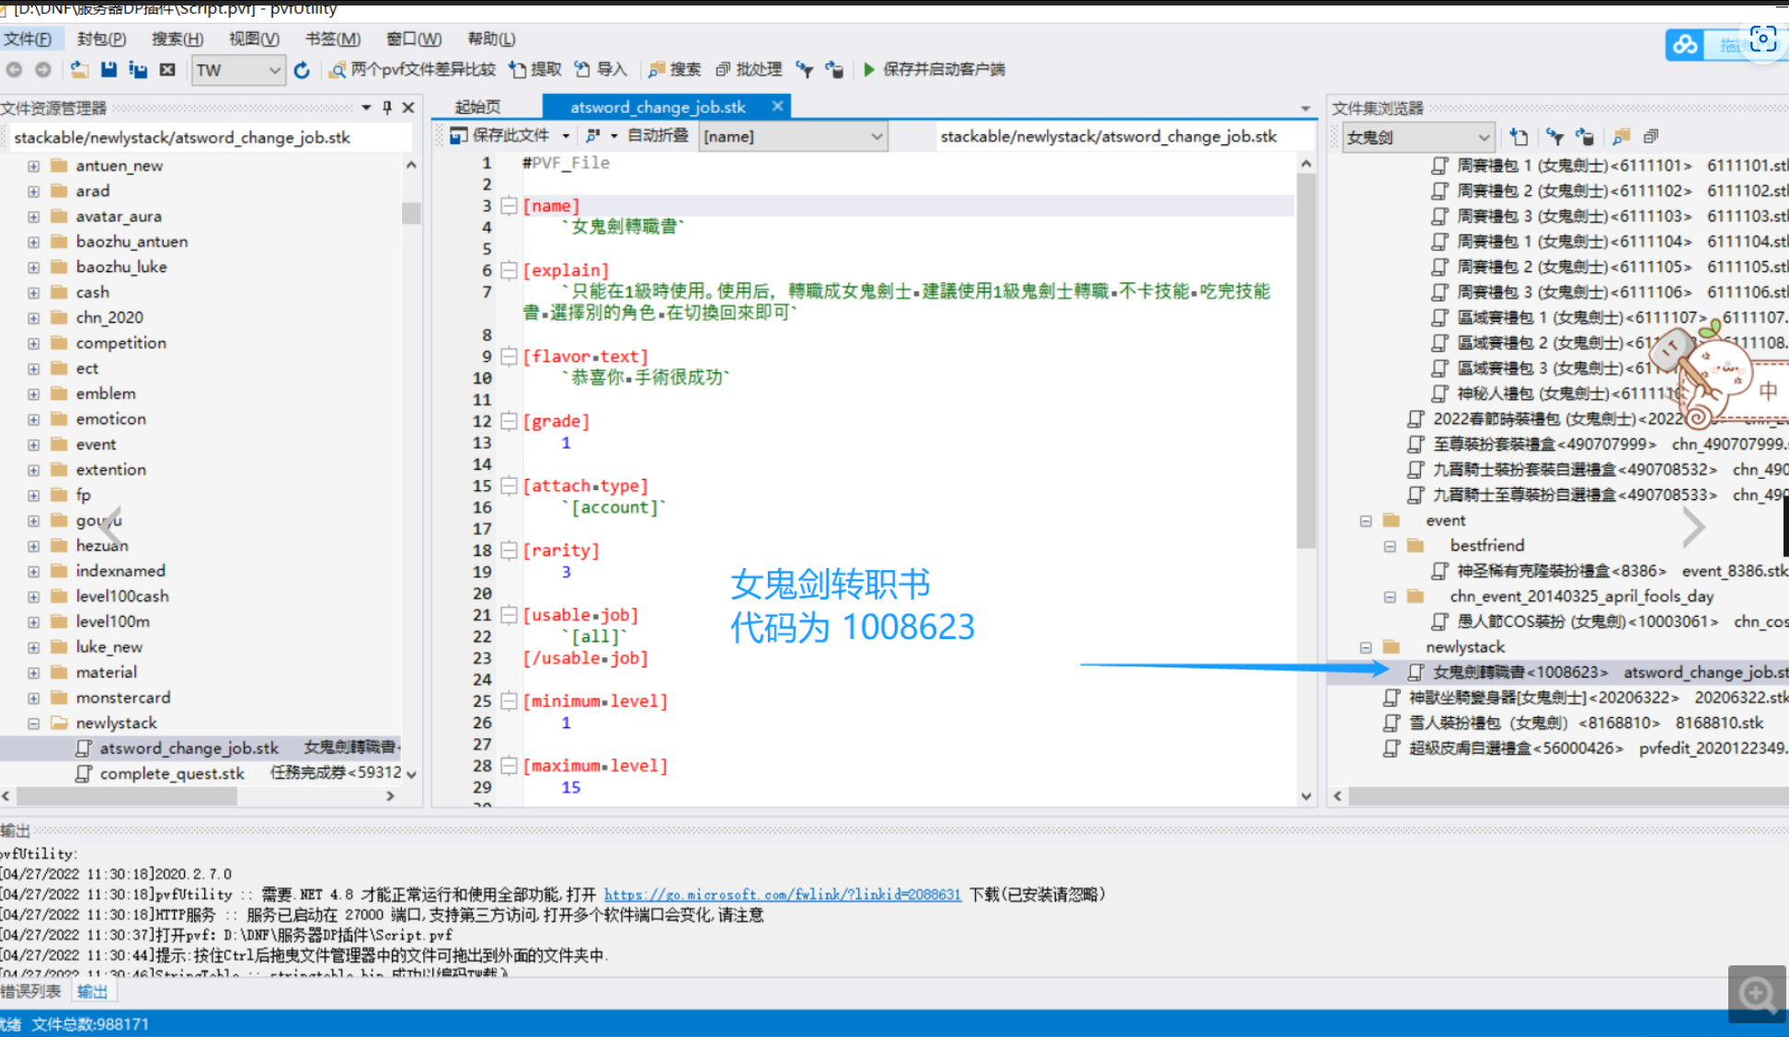Collapse the [explain] code fold marker
Image resolution: width=1789 pixels, height=1037 pixels.
point(509,270)
